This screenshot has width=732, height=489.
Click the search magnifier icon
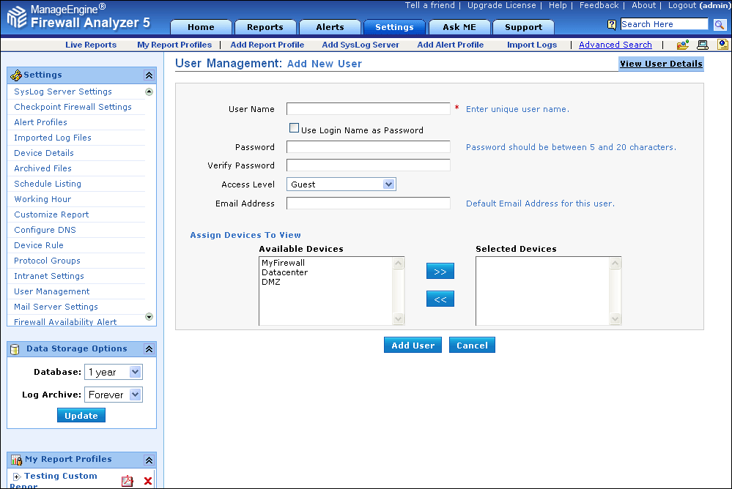coord(720,25)
